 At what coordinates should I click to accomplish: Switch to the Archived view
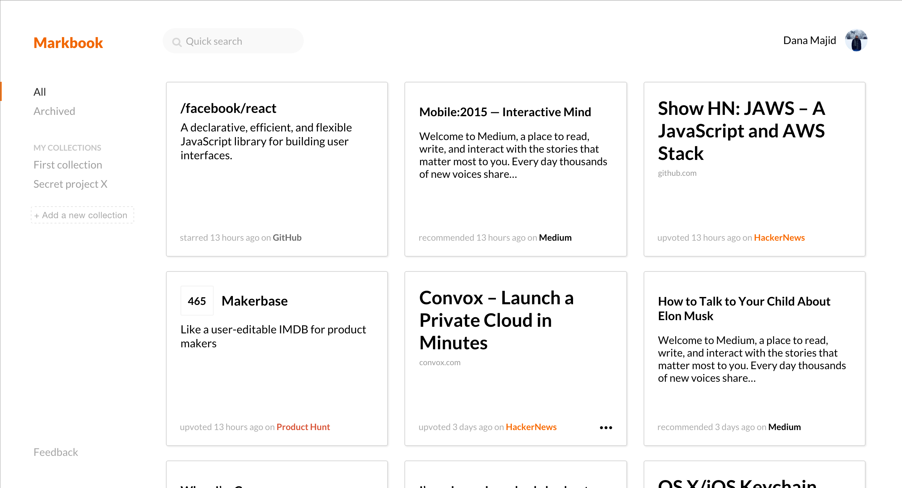coord(54,111)
